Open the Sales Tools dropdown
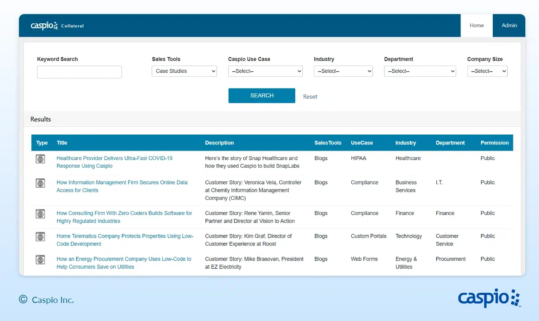The width and height of the screenshot is (539, 321). pyautogui.click(x=184, y=71)
